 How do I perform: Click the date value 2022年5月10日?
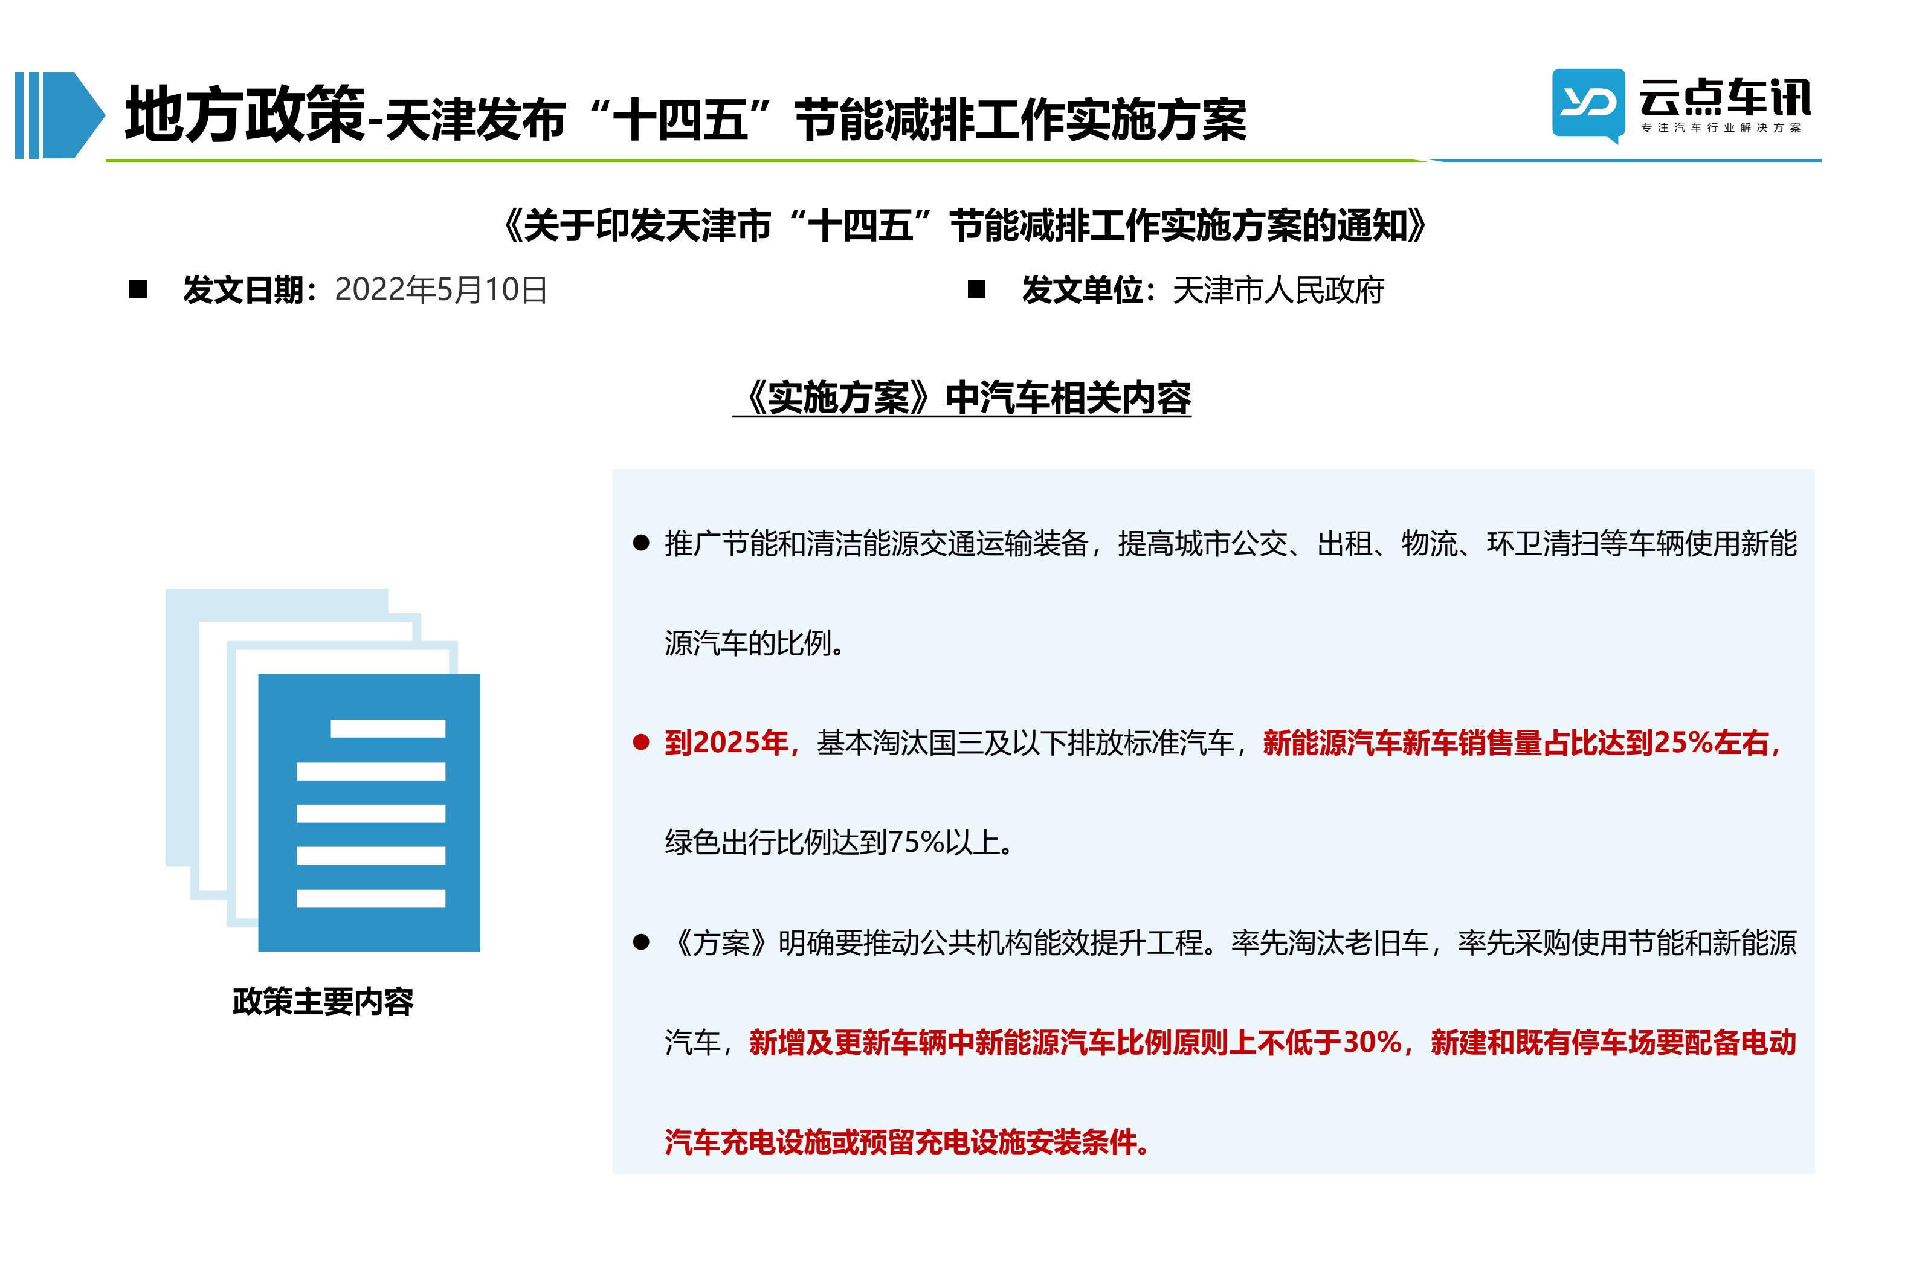coord(441,290)
